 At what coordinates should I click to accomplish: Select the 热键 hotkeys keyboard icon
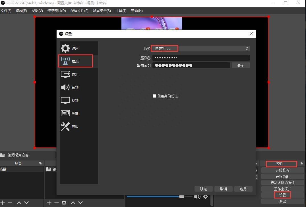pos(65,113)
